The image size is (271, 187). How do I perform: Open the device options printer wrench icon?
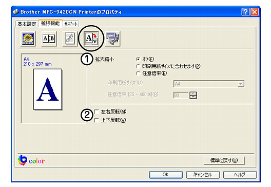coord(113,39)
